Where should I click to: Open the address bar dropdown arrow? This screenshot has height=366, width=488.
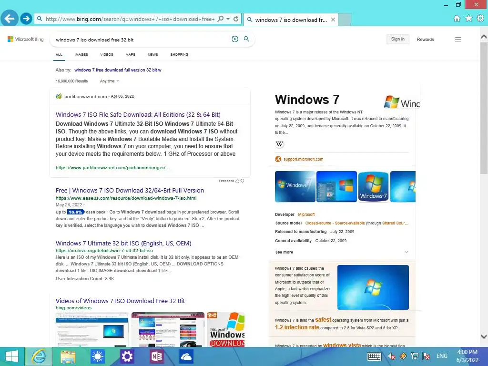pos(228,19)
